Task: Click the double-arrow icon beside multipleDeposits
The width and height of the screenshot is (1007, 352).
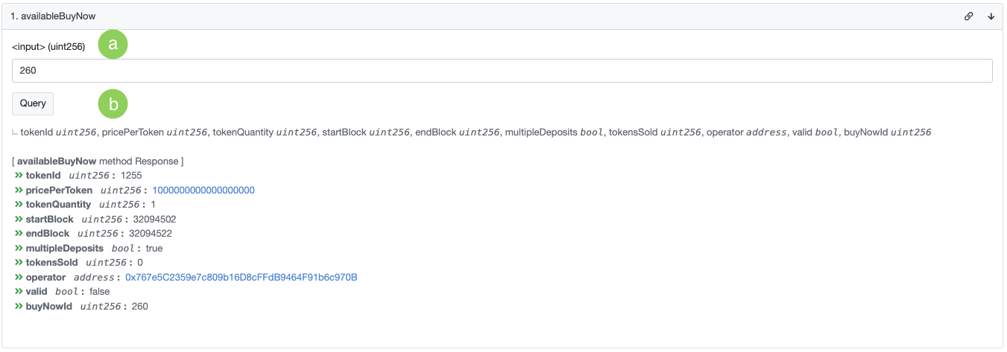Action: pos(19,249)
